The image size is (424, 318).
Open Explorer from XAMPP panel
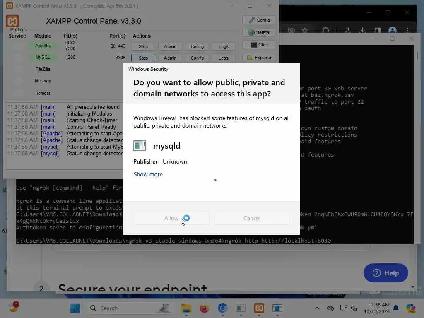click(259, 58)
